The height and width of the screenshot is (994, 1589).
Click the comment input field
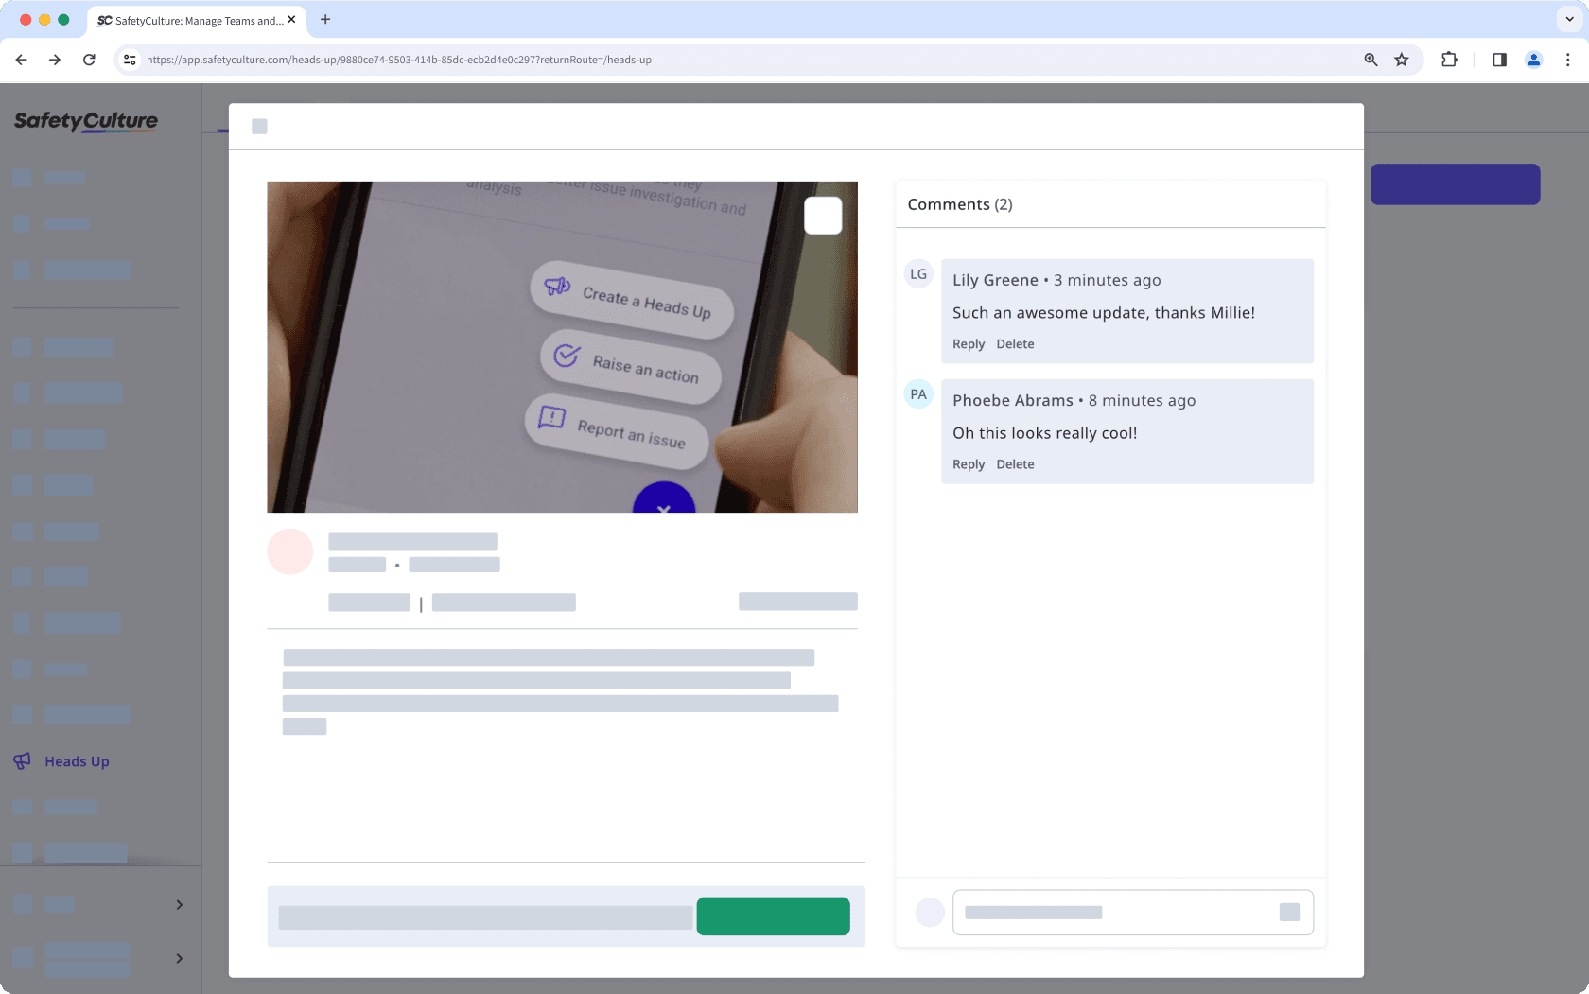[1116, 913]
